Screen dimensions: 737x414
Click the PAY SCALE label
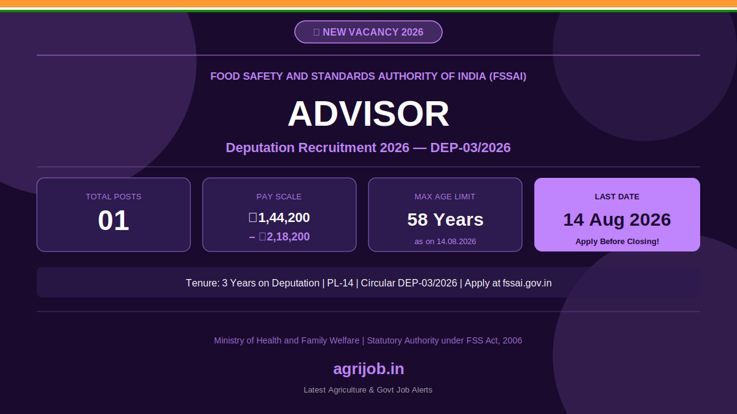coord(279,197)
